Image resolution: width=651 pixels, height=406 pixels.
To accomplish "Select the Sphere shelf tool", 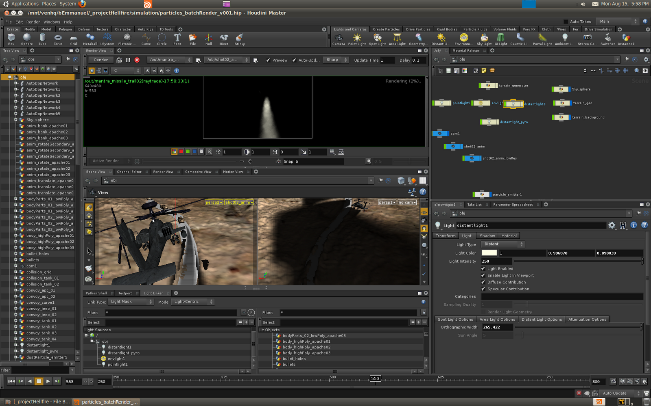I will [27, 39].
